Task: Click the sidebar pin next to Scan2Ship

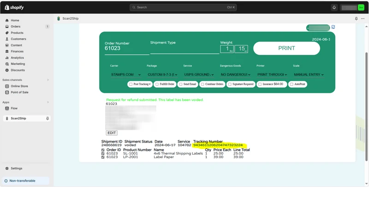Action: (x=48, y=119)
